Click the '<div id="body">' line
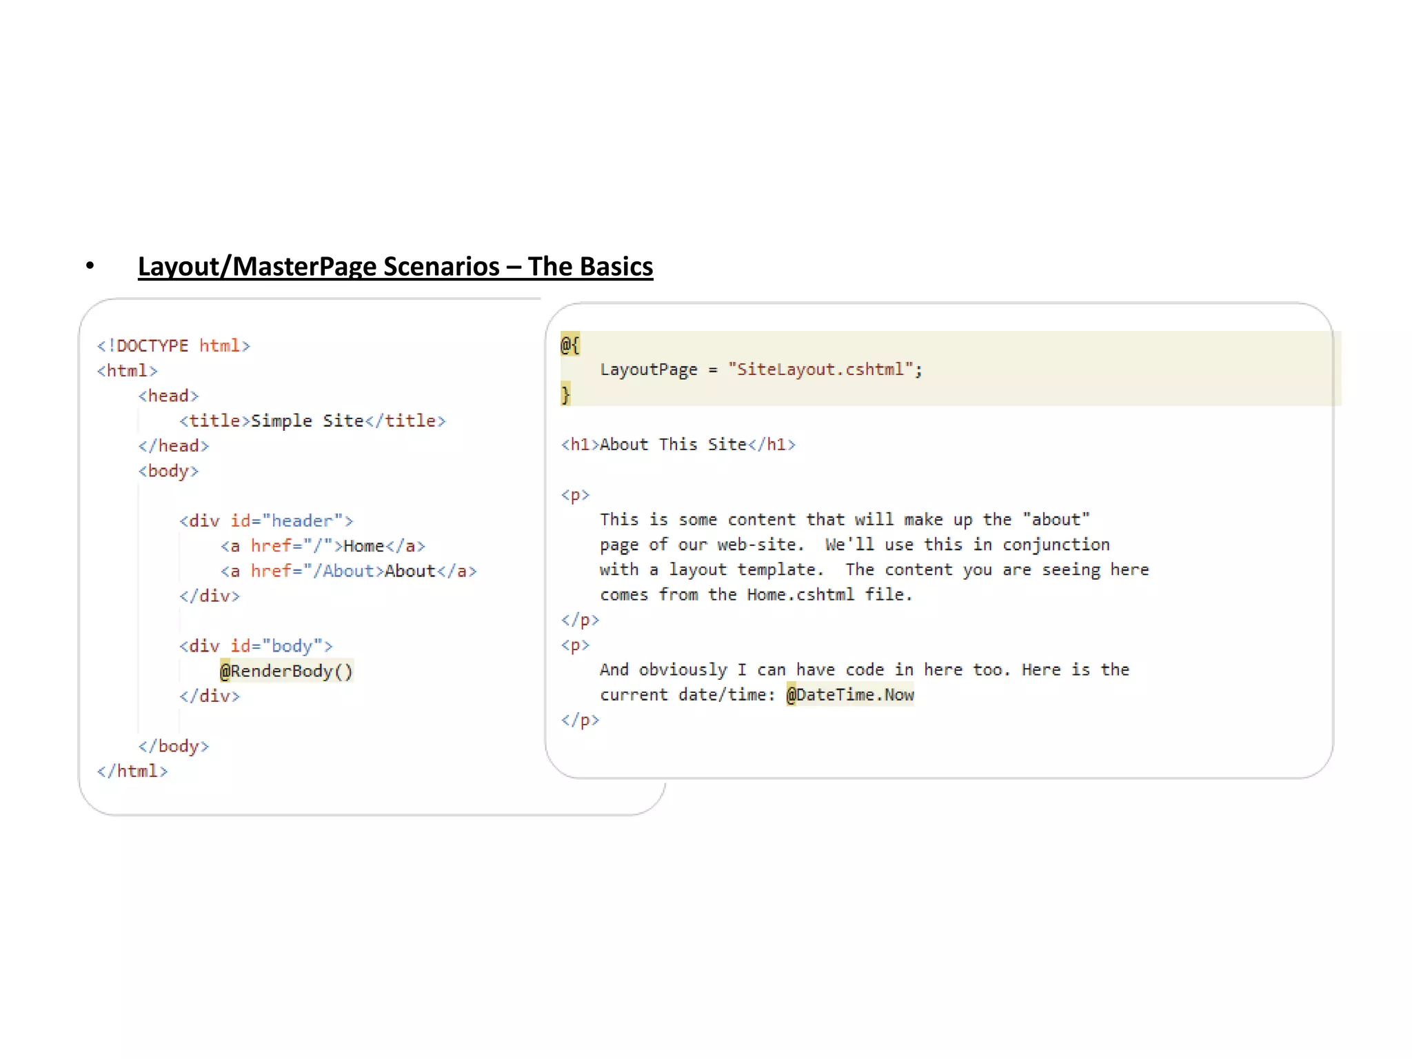 (256, 646)
